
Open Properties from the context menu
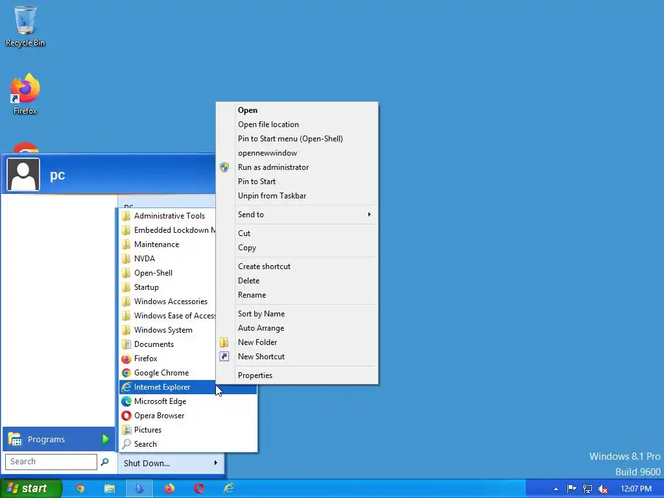[297, 375]
